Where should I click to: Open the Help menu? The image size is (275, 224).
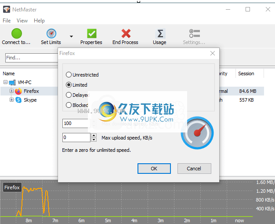39,21
